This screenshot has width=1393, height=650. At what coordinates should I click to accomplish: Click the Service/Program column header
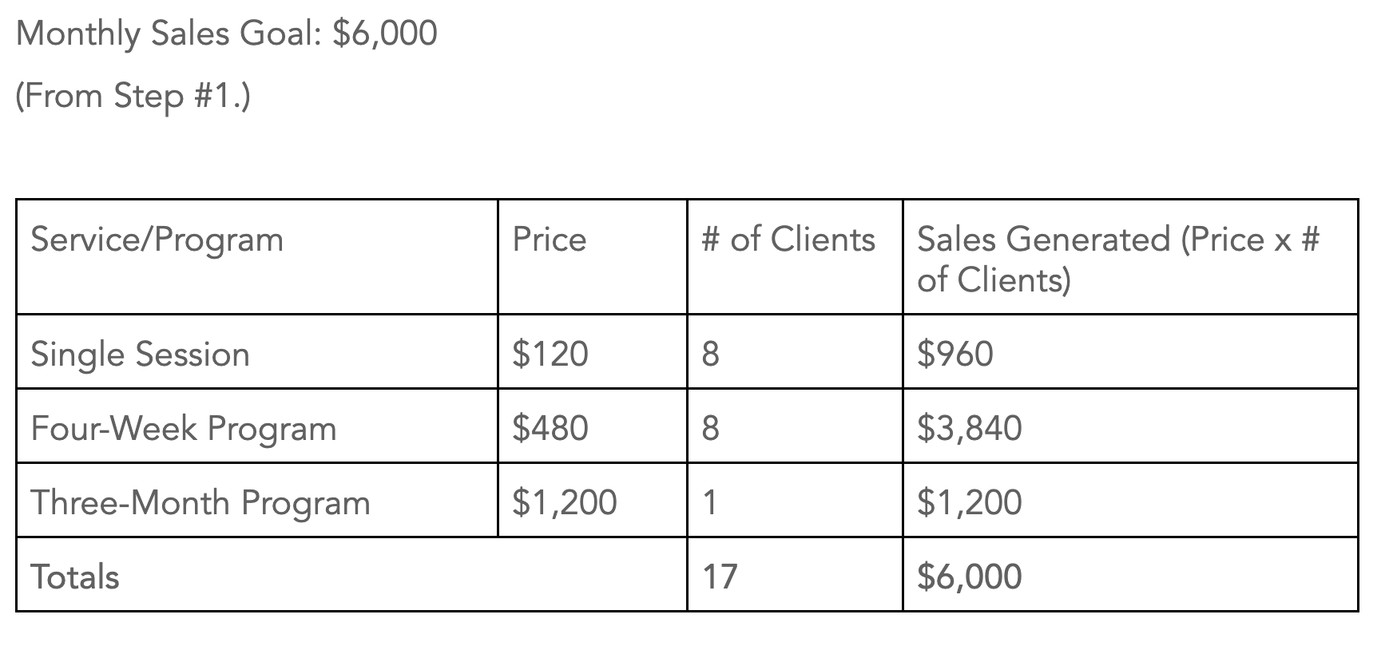tap(257, 256)
